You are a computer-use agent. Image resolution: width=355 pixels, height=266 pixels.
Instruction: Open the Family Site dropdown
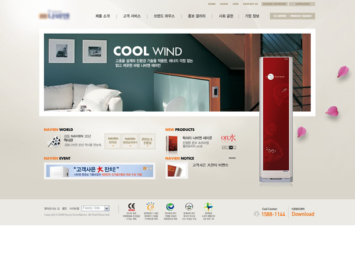pyautogui.click(x=106, y=208)
